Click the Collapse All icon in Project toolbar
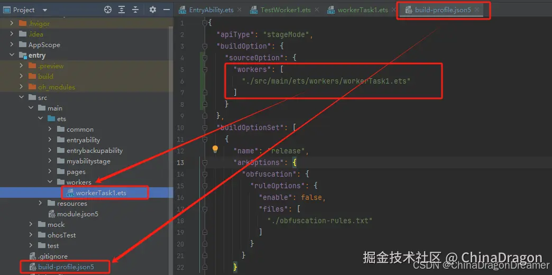Screen dimensions: 552x275 [135, 10]
